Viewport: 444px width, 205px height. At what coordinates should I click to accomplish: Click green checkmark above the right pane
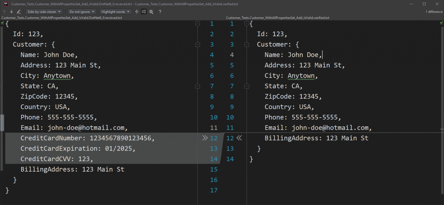tap(442, 22)
